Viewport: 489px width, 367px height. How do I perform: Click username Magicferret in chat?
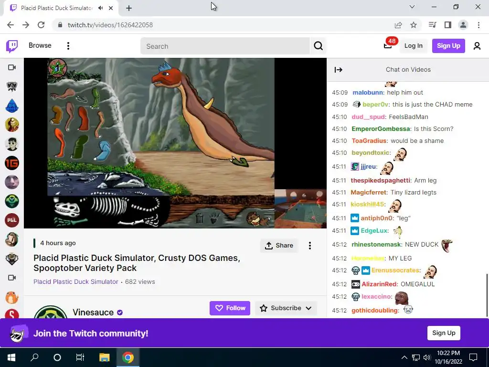pos(368,192)
